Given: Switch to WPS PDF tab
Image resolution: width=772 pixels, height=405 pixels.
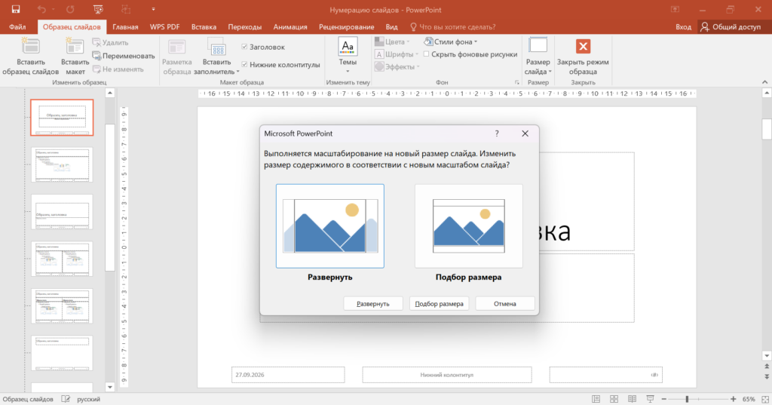Looking at the screenshot, I should tap(164, 26).
